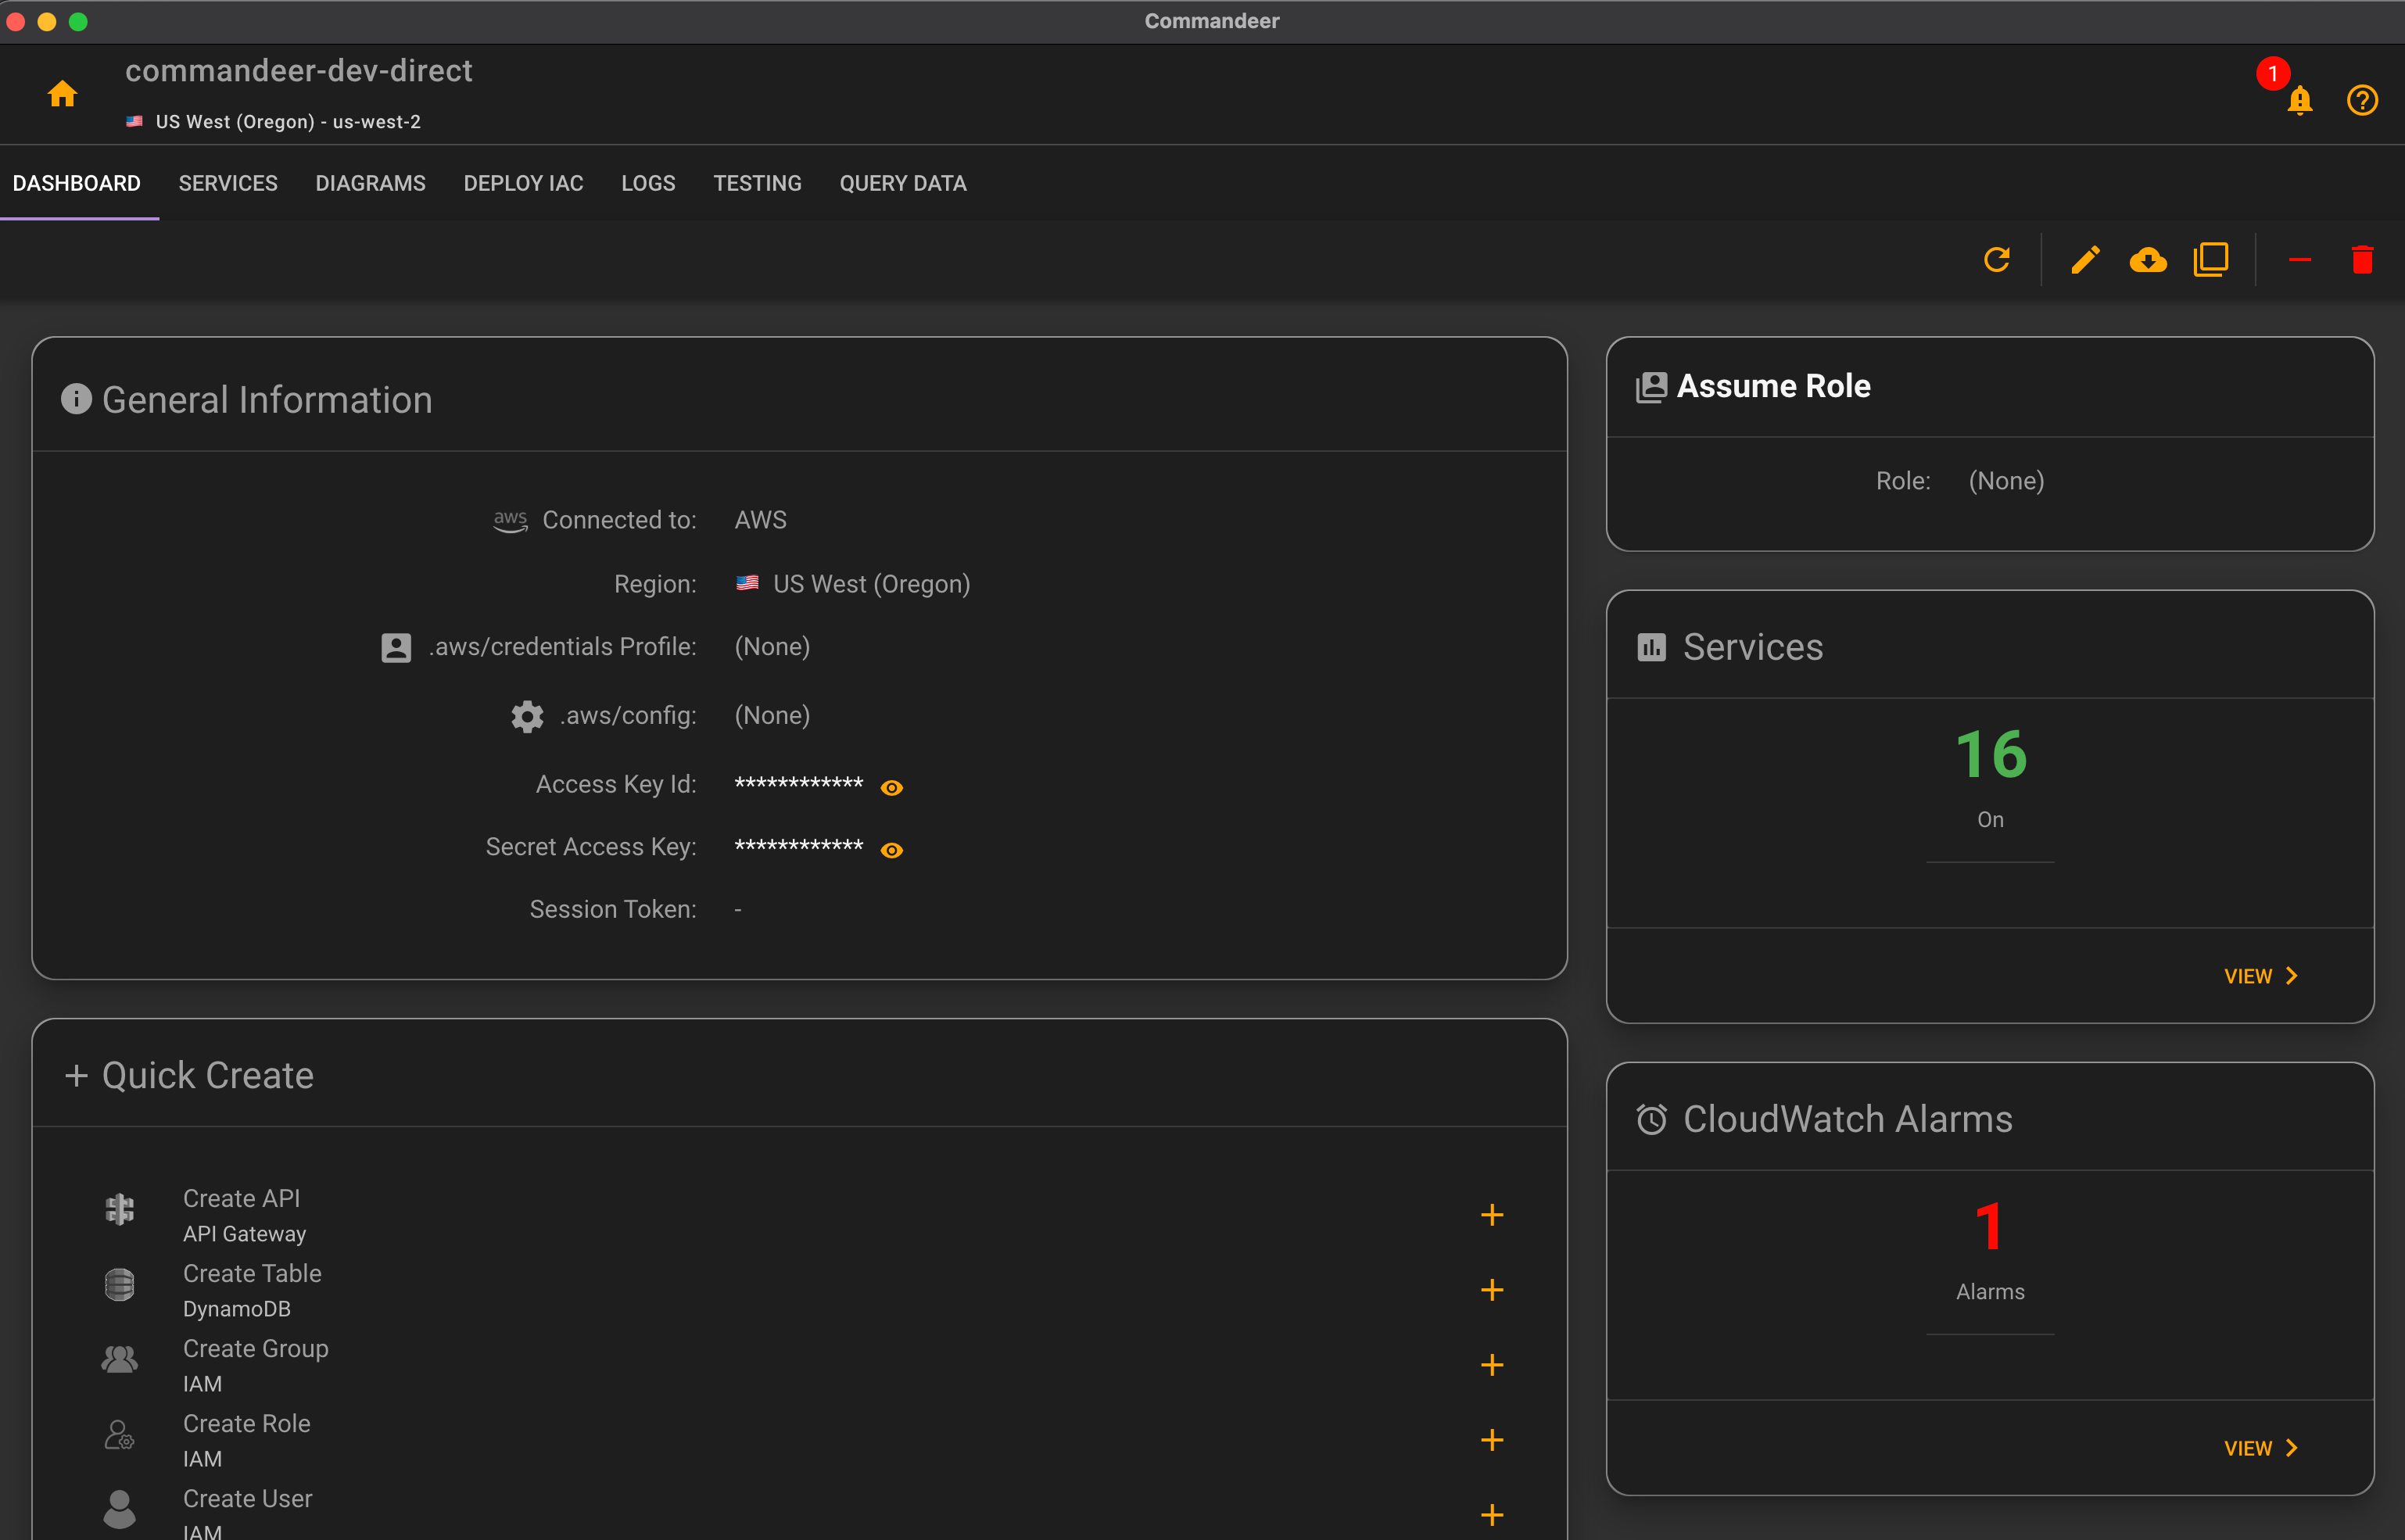Screen dimensions: 2405x1540
Task: Click the Create Group label
Action: point(256,1348)
